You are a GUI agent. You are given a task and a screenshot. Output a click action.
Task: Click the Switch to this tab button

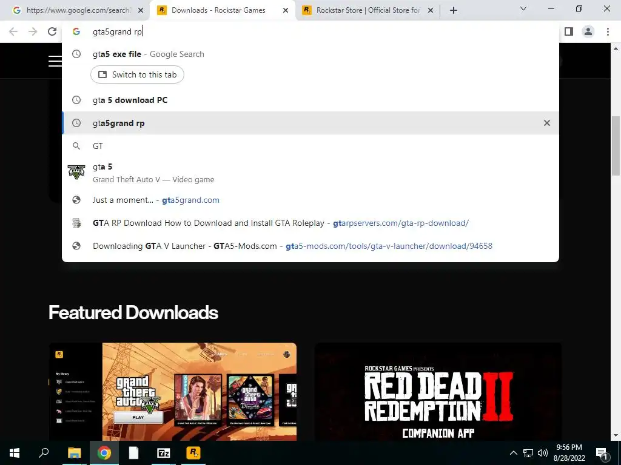pos(137,74)
